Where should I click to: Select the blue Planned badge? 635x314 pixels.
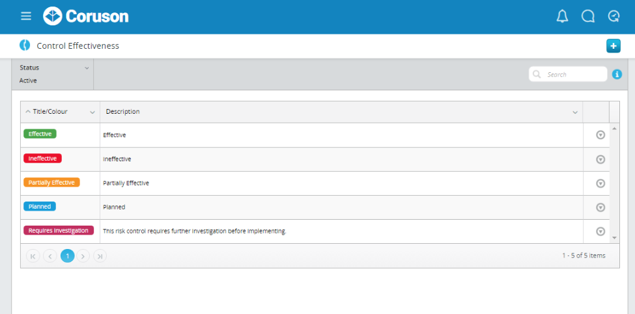[39, 207]
